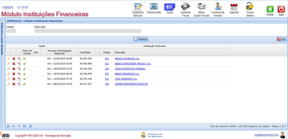288x139 pixels.
Task: Edit the Banco Santander (Brasil) S.A. row
Action: pyautogui.click(x=8, y=64)
